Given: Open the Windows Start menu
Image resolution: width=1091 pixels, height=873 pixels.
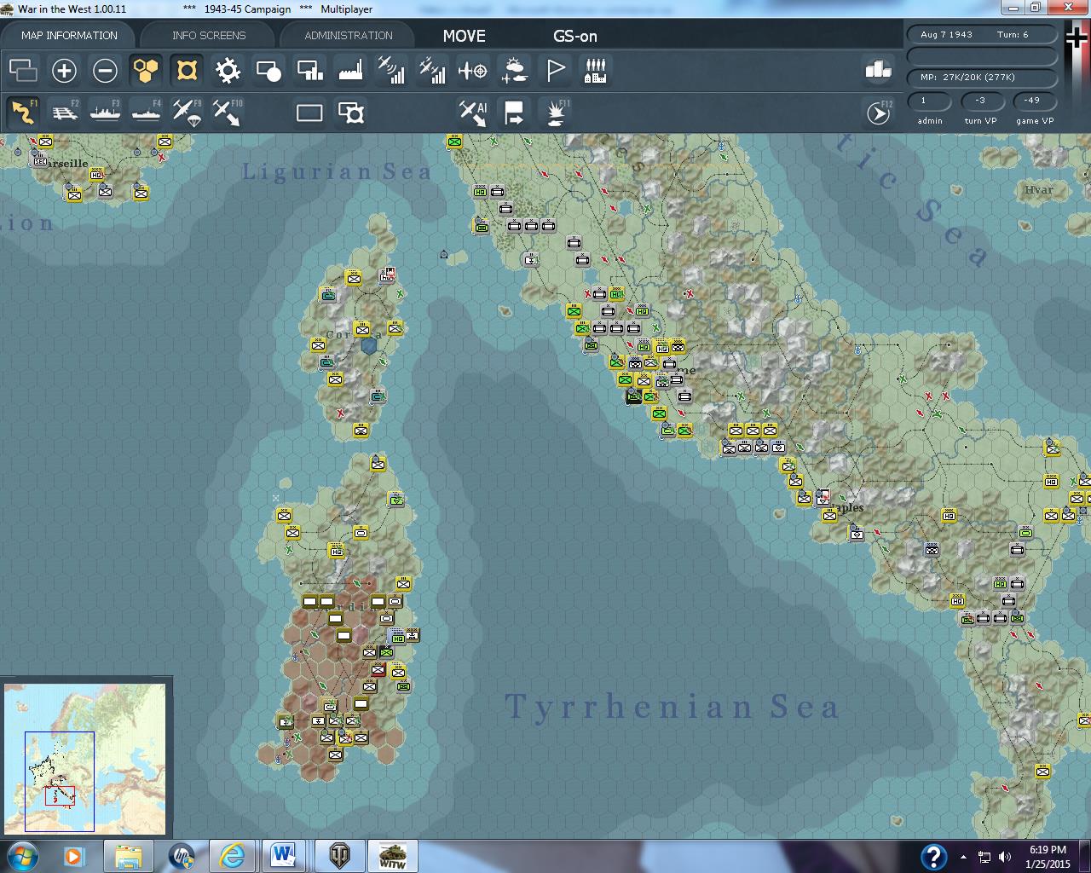Looking at the screenshot, I should pyautogui.click(x=23, y=855).
